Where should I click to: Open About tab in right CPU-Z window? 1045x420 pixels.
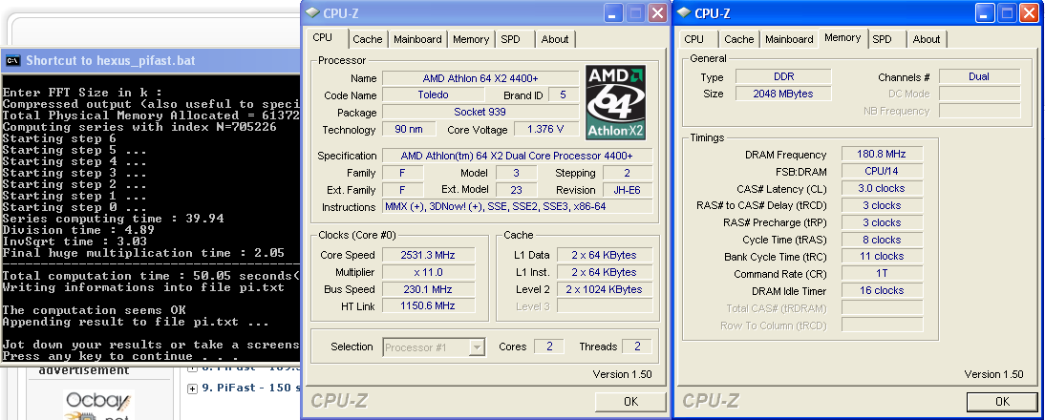[x=927, y=39]
